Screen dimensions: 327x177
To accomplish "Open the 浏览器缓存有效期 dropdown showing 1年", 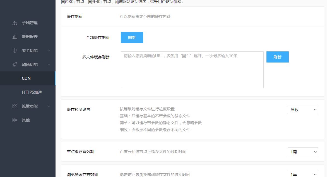I will (303, 174).
